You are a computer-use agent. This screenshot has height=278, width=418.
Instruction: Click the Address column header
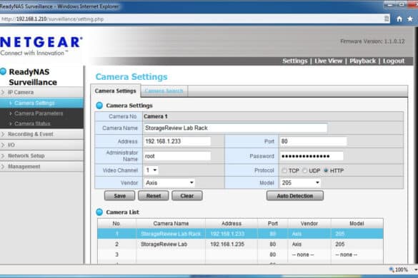pyautogui.click(x=232, y=223)
